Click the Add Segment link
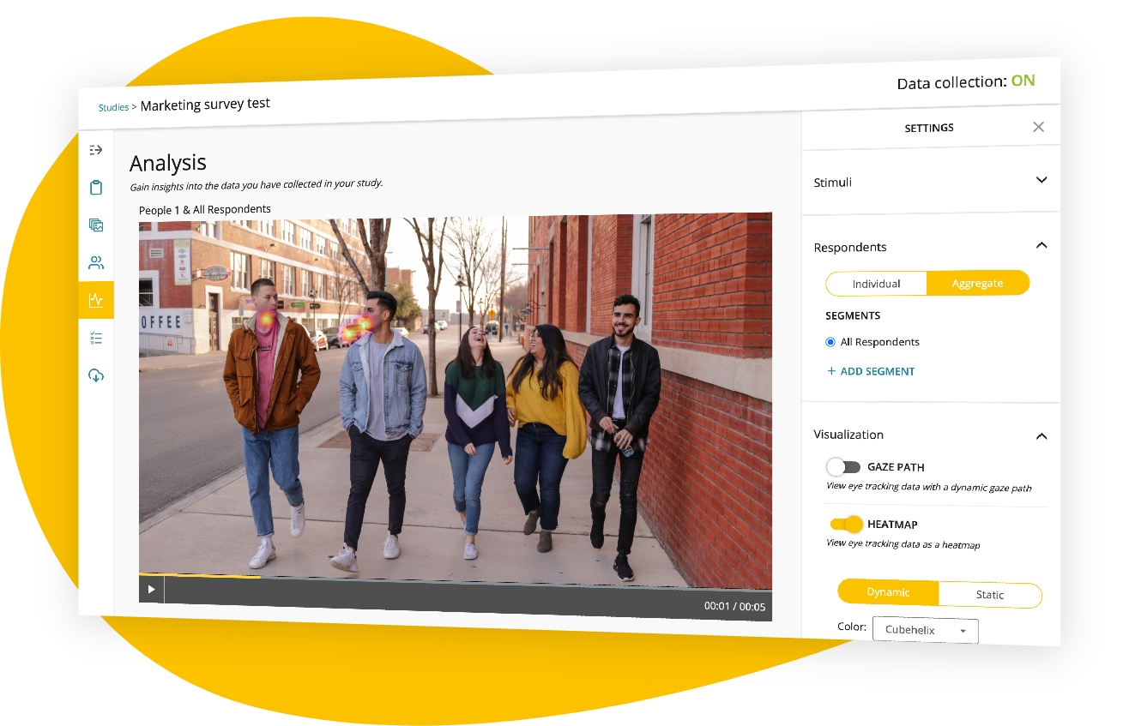1123x726 pixels. coord(871,371)
